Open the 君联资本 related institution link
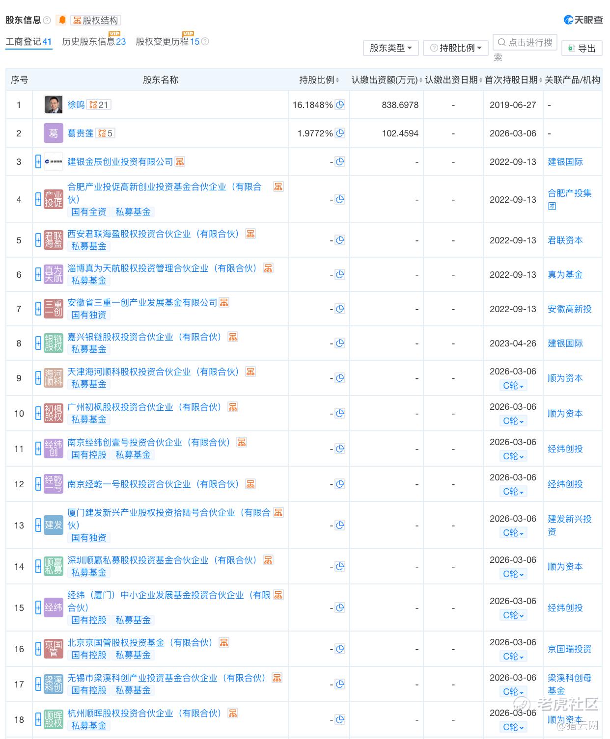This screenshot has height=739, width=610. [x=565, y=240]
